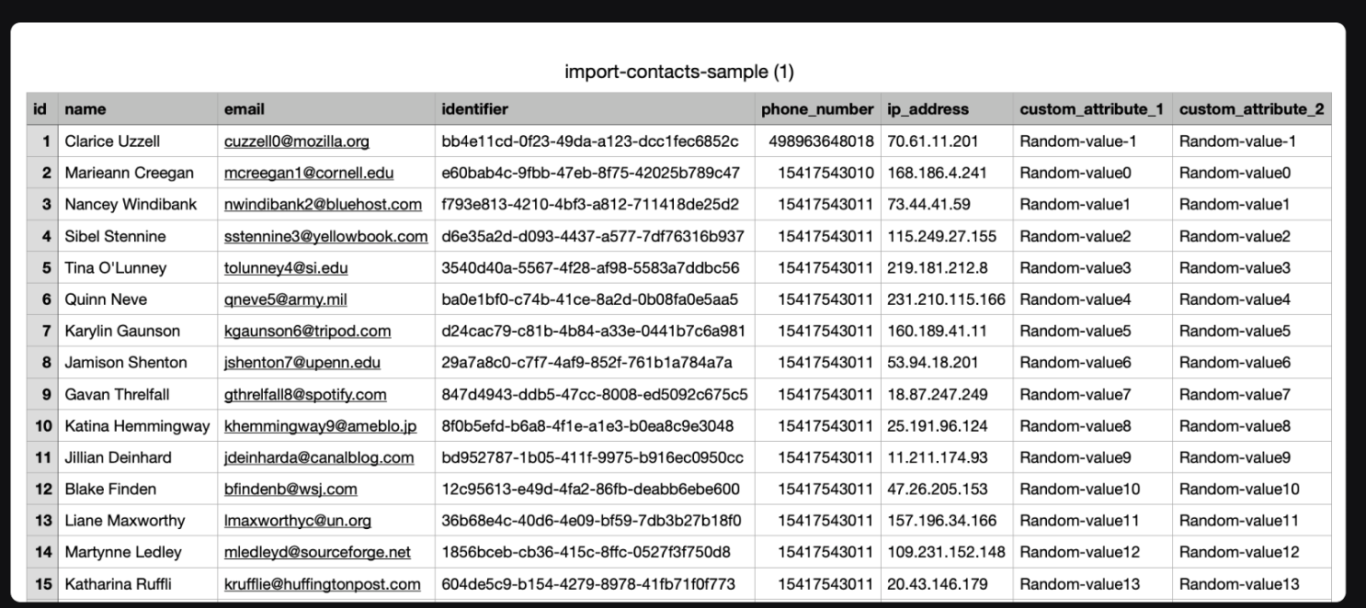This screenshot has height=608, width=1366.
Task: Open the mledleyd@sourceforge.net email link
Action: [317, 552]
